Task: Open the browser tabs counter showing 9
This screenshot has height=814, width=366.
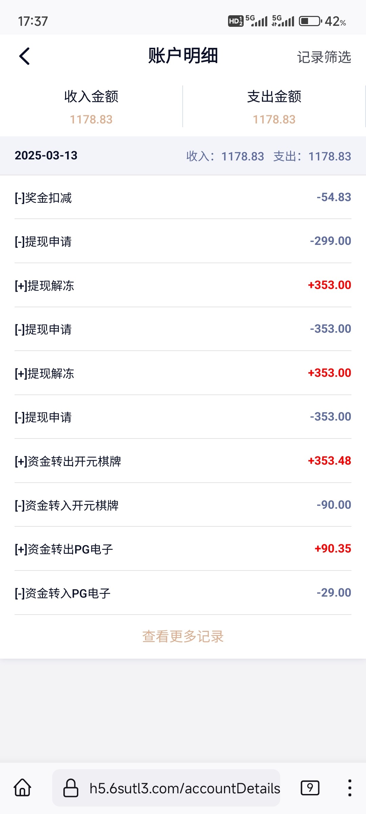Action: 310,787
